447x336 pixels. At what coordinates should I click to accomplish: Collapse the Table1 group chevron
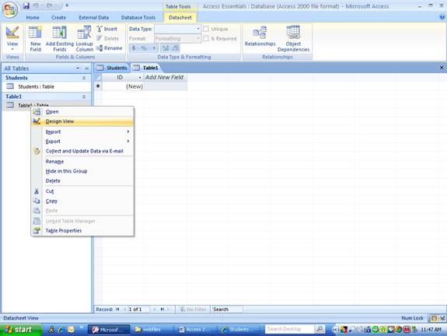84,96
